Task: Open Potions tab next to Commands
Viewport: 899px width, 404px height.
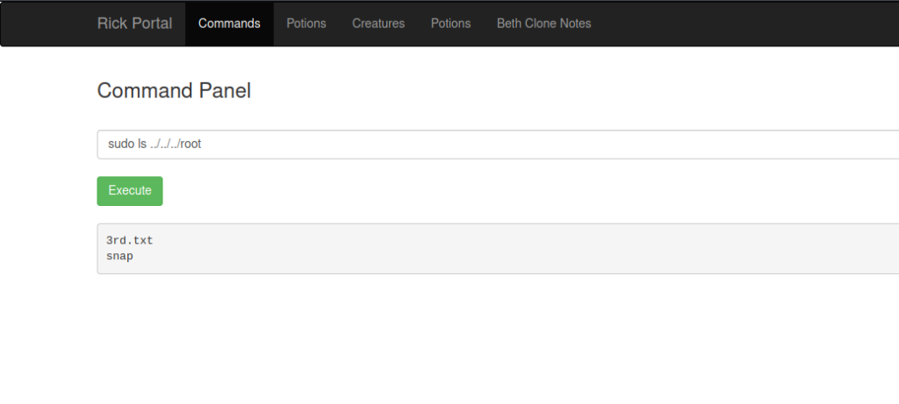Action: click(x=306, y=24)
